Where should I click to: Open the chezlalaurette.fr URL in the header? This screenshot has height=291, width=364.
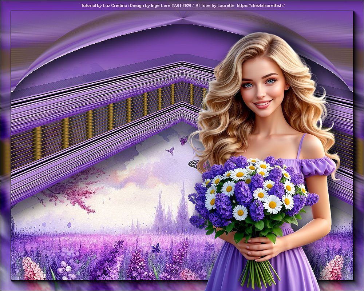[260, 5]
